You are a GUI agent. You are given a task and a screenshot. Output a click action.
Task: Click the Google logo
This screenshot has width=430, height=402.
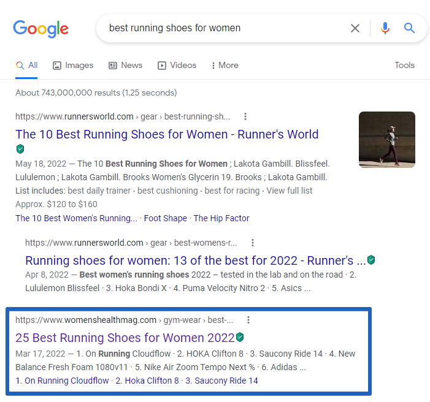tap(41, 29)
